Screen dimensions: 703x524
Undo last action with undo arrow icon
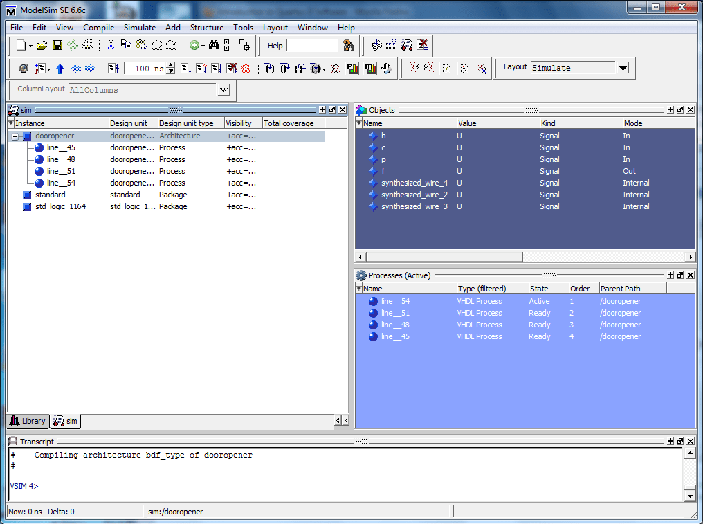[158, 45]
